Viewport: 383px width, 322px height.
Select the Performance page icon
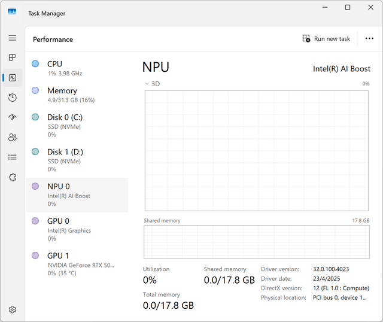point(13,78)
